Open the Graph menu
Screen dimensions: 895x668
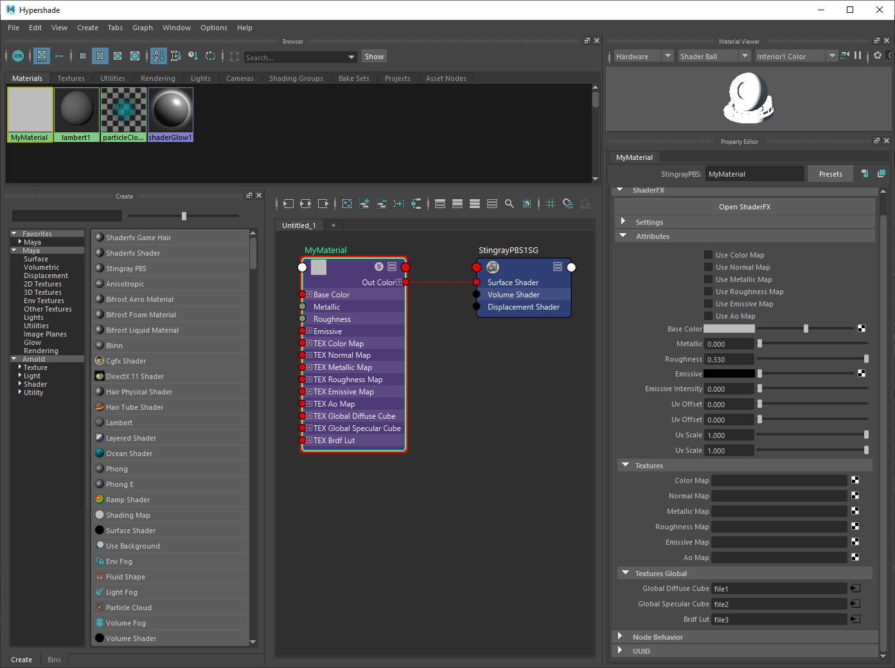coord(142,28)
